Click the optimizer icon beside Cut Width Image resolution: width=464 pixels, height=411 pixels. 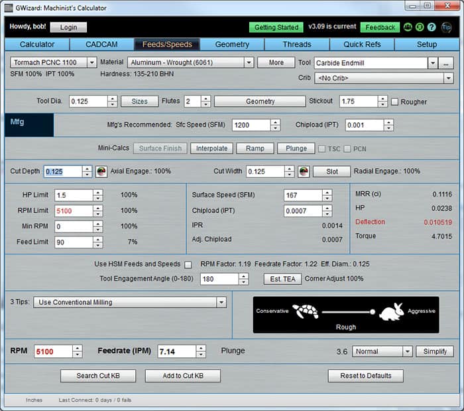[303, 171]
